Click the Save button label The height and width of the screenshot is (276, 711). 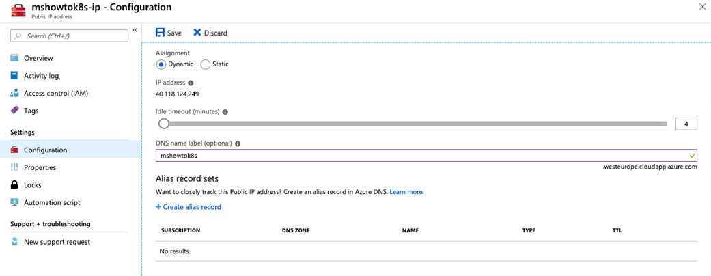click(x=174, y=33)
